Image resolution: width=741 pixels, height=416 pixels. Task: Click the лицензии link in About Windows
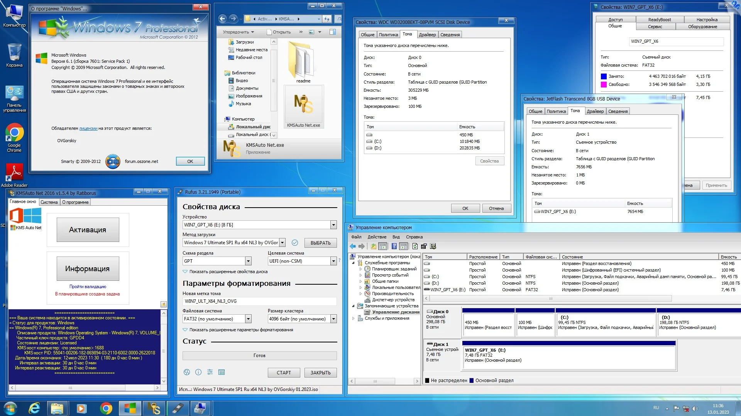point(88,128)
